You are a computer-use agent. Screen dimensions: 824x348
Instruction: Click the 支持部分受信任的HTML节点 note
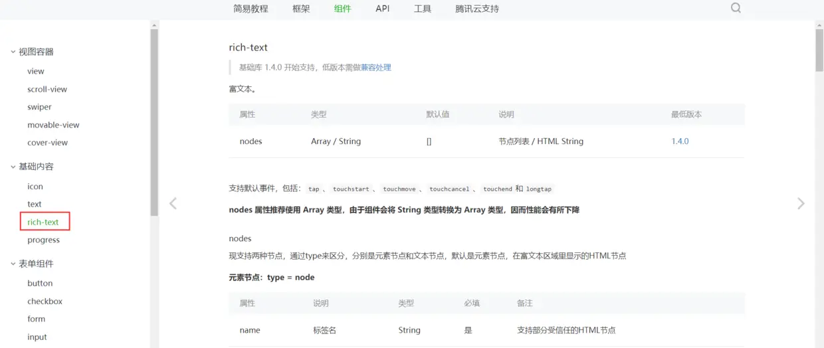pyautogui.click(x=566, y=330)
